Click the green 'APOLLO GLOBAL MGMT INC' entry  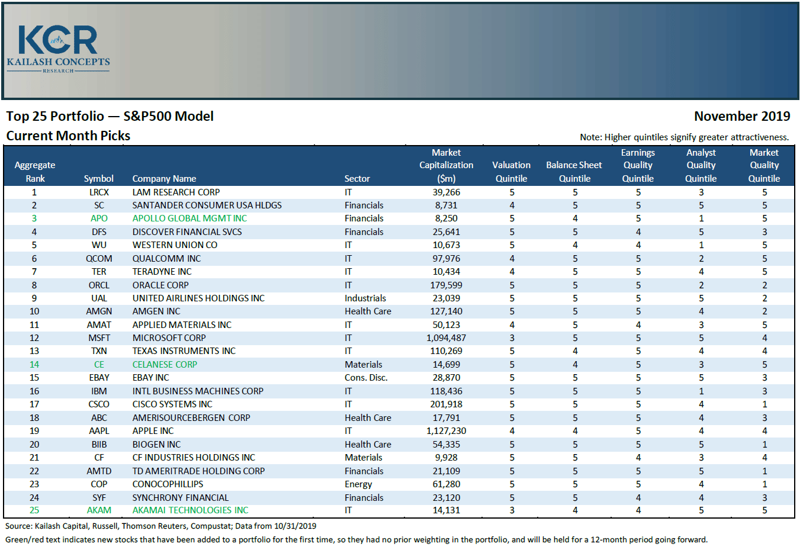coord(189,218)
